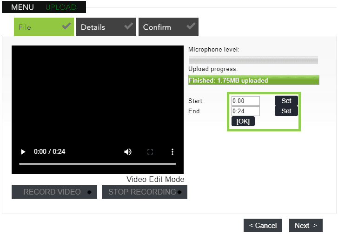Open the video player's three-dot options menu
This screenshot has width=338, height=234.
click(172, 152)
